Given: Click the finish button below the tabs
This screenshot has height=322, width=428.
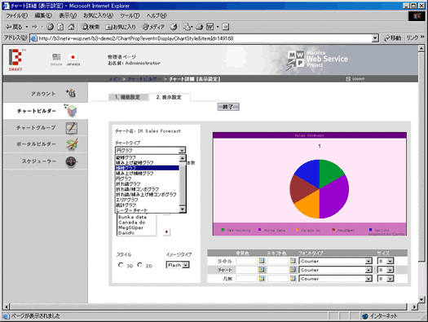Looking at the screenshot, I should [228, 107].
